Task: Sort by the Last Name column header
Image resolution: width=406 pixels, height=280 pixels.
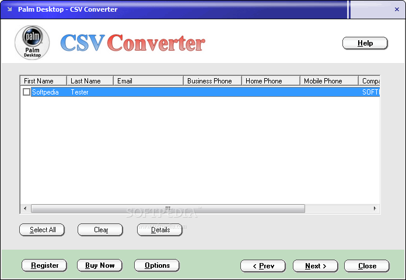Action: pos(90,81)
